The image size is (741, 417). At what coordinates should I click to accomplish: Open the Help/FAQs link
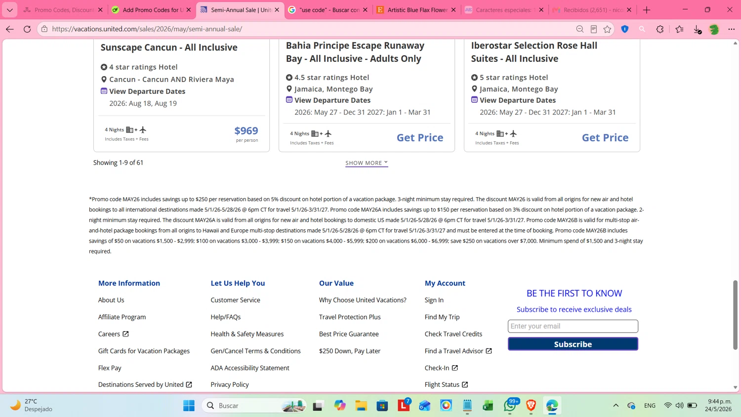click(226, 317)
